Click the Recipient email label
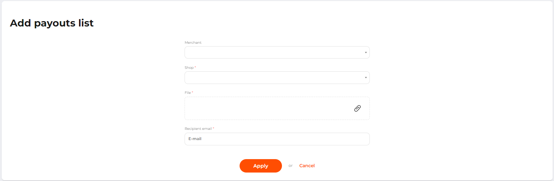Viewport: 554px width, 181px height. tap(198, 129)
